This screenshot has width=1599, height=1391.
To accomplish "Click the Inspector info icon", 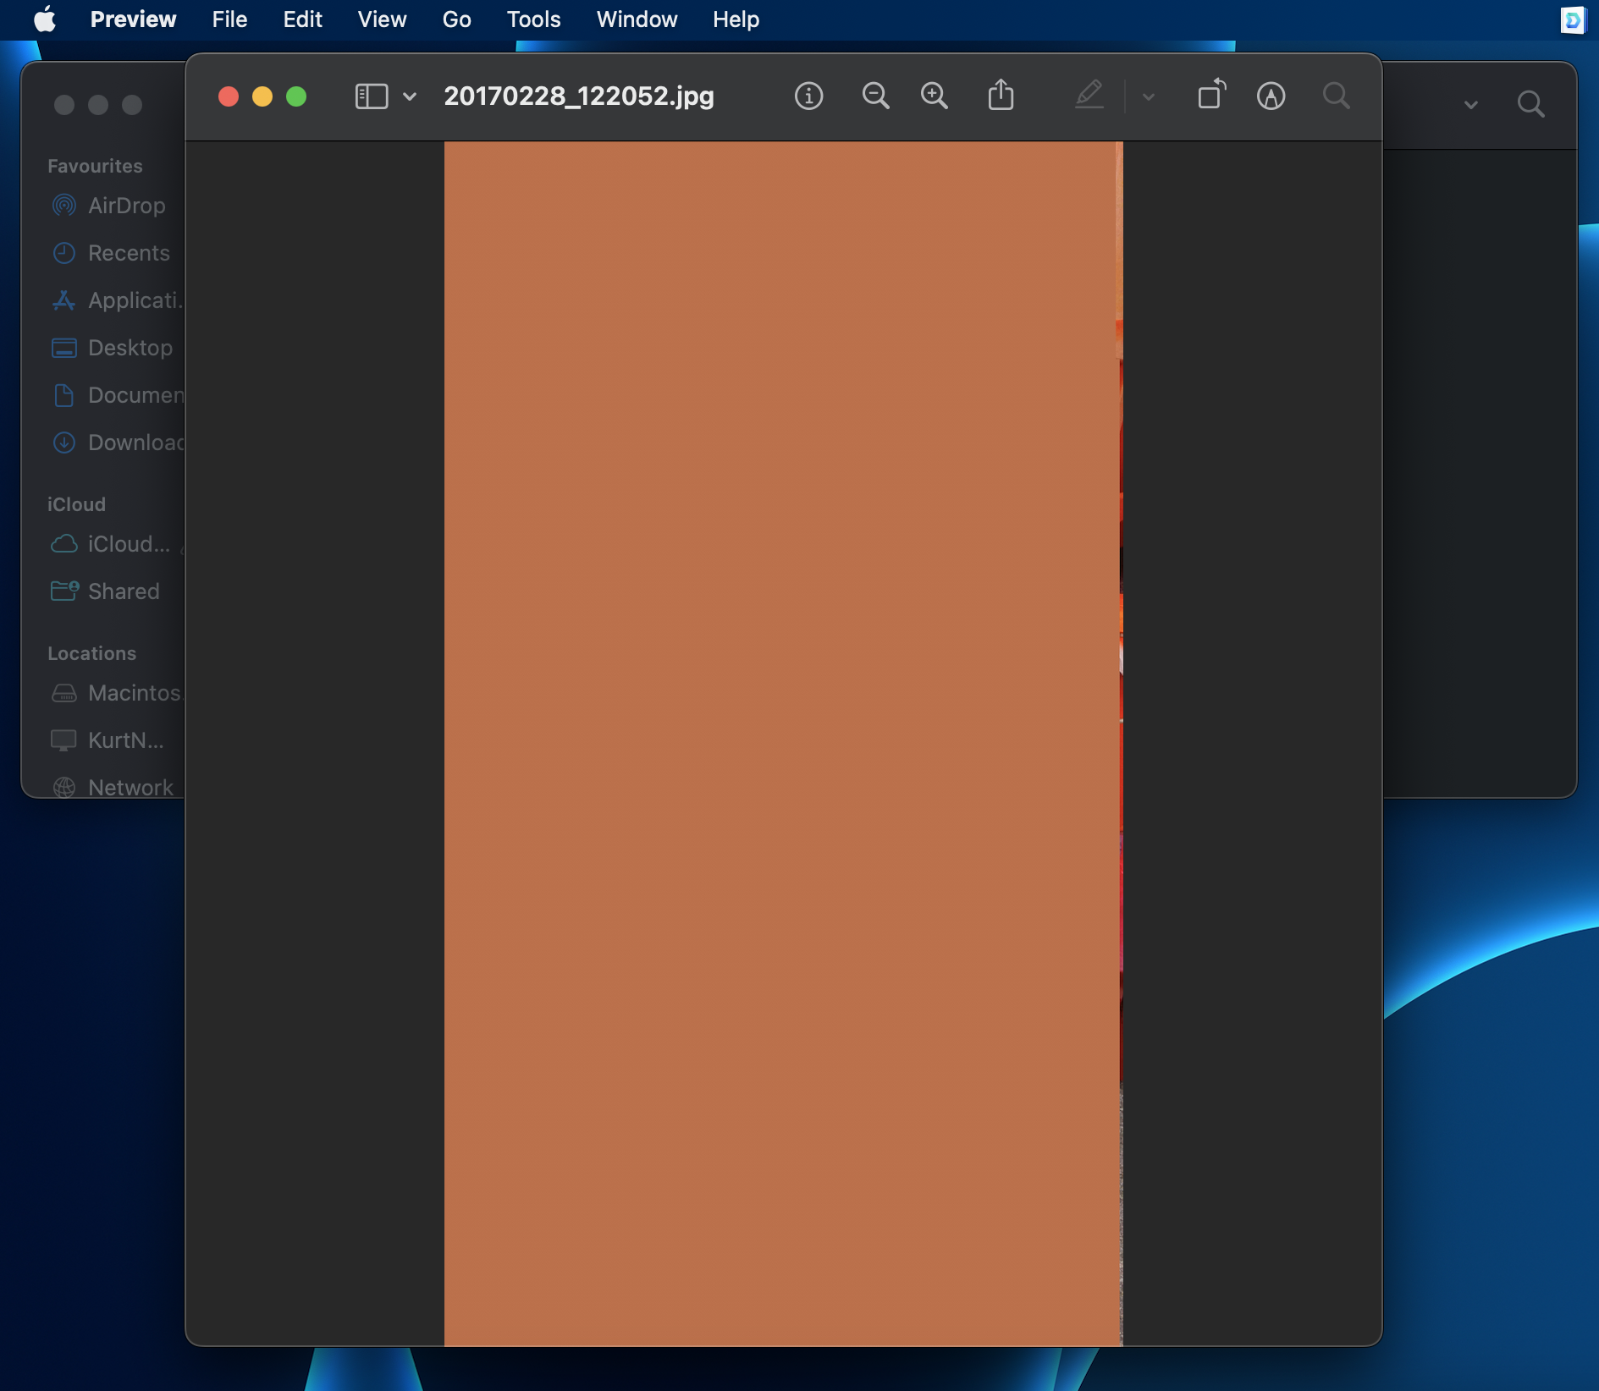I will click(808, 96).
